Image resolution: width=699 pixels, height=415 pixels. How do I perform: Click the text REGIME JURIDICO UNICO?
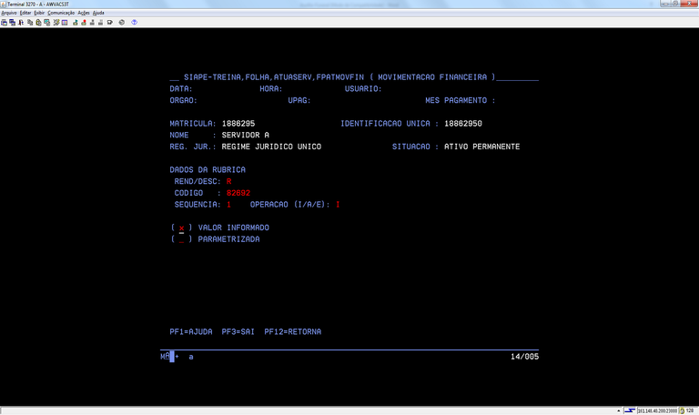271,147
